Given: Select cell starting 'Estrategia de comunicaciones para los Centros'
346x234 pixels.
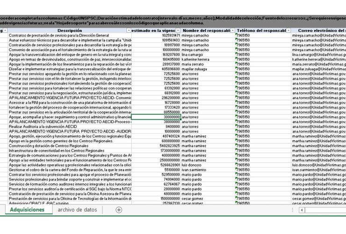Looking at the screenshot, I should click(70, 155).
